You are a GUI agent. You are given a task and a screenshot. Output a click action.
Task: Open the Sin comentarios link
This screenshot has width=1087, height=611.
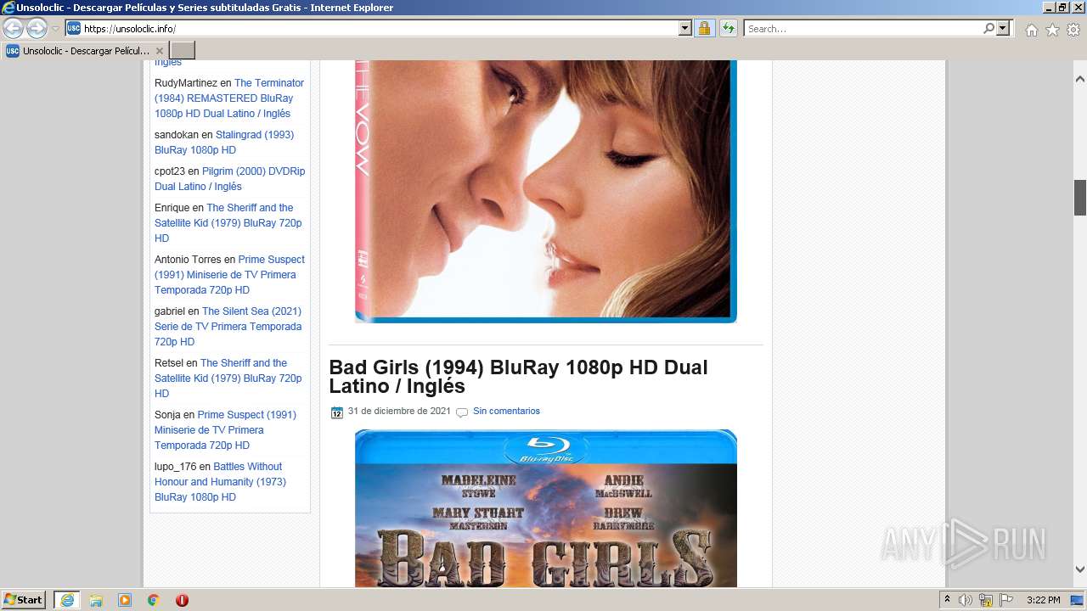(x=506, y=412)
